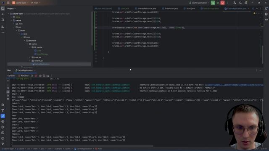Toggle soft-wrap icon in console gutter
The image size is (269, 151).
click(x=8, y=89)
